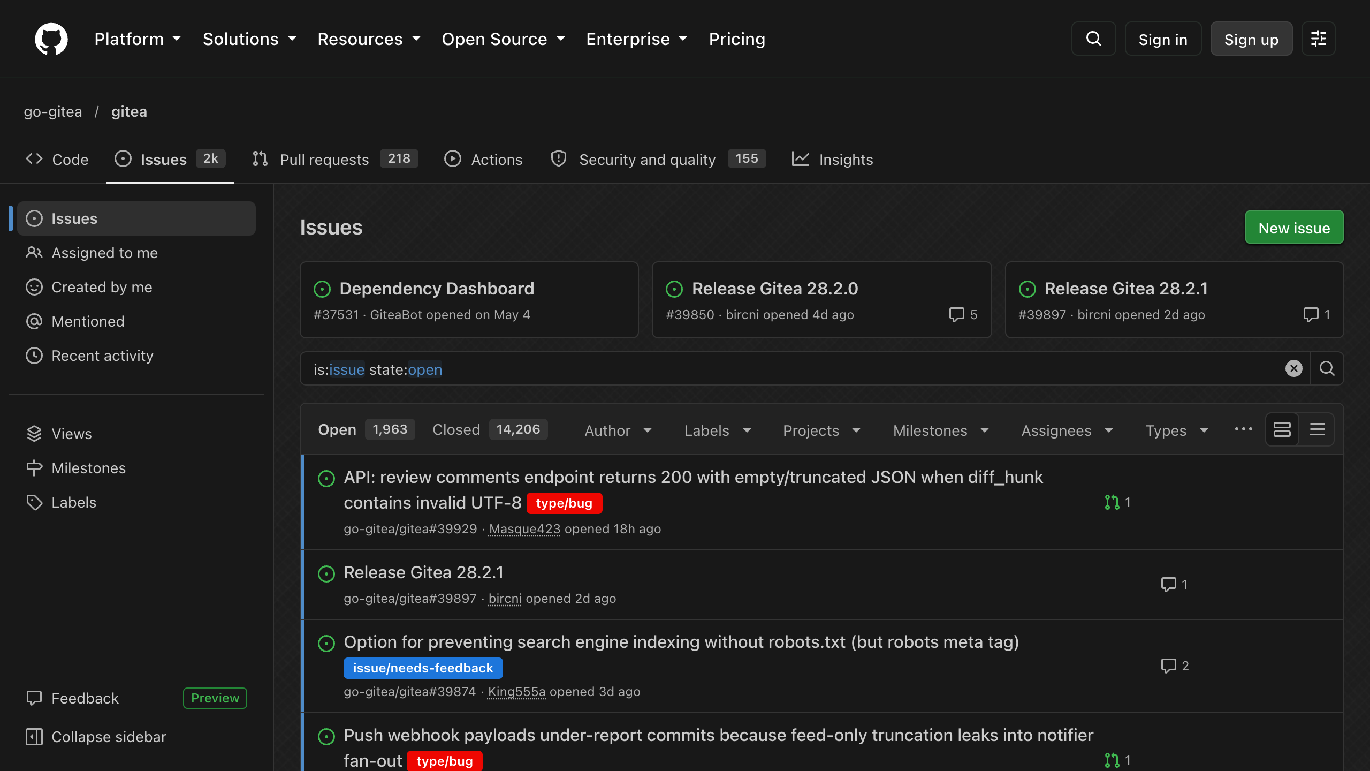This screenshot has width=1370, height=771.
Task: Click the Sign in button
Action: pos(1163,39)
